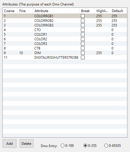130x152 pixels.
Task: Check the Break box for DIM
Action: pyautogui.click(x=83, y=53)
